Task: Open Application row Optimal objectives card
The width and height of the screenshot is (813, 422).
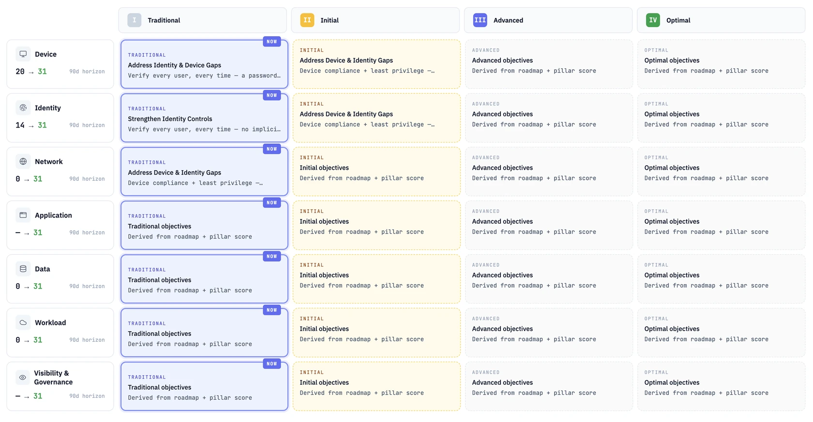Action: tap(721, 225)
